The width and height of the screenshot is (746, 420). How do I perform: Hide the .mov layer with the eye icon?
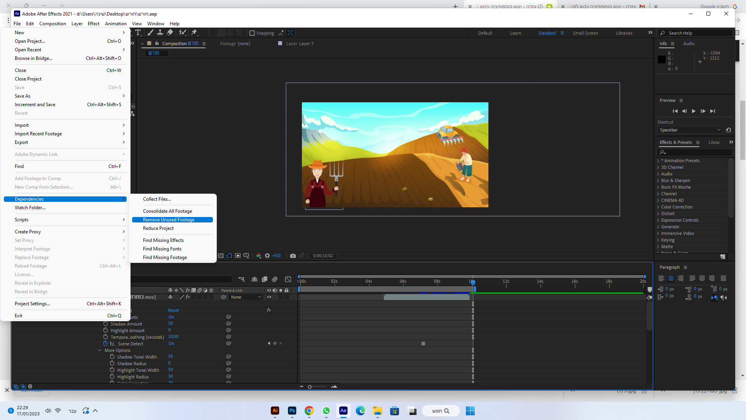pos(269,297)
